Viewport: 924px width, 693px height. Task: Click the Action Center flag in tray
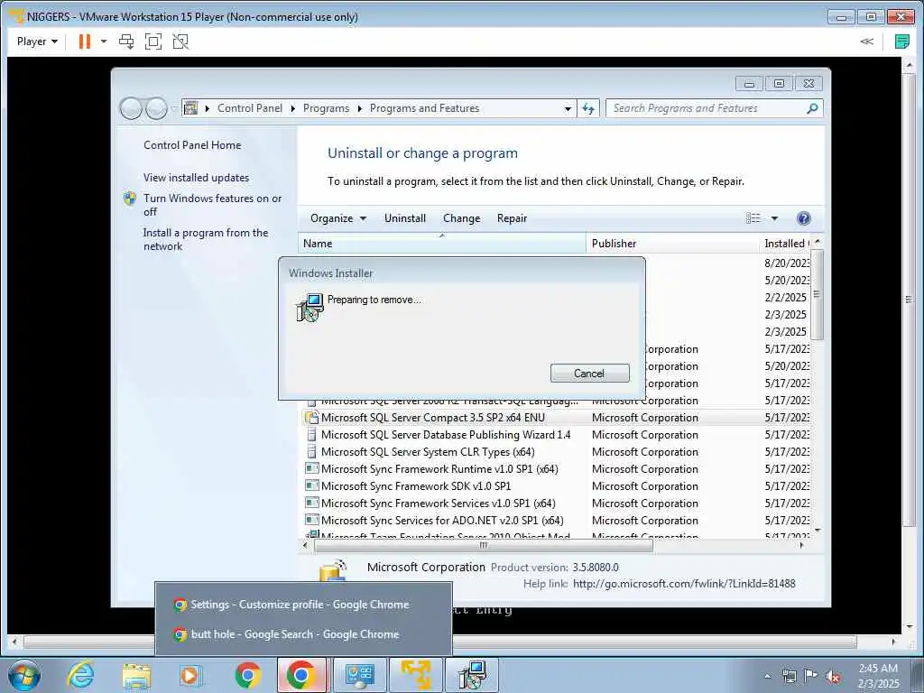[x=811, y=675]
